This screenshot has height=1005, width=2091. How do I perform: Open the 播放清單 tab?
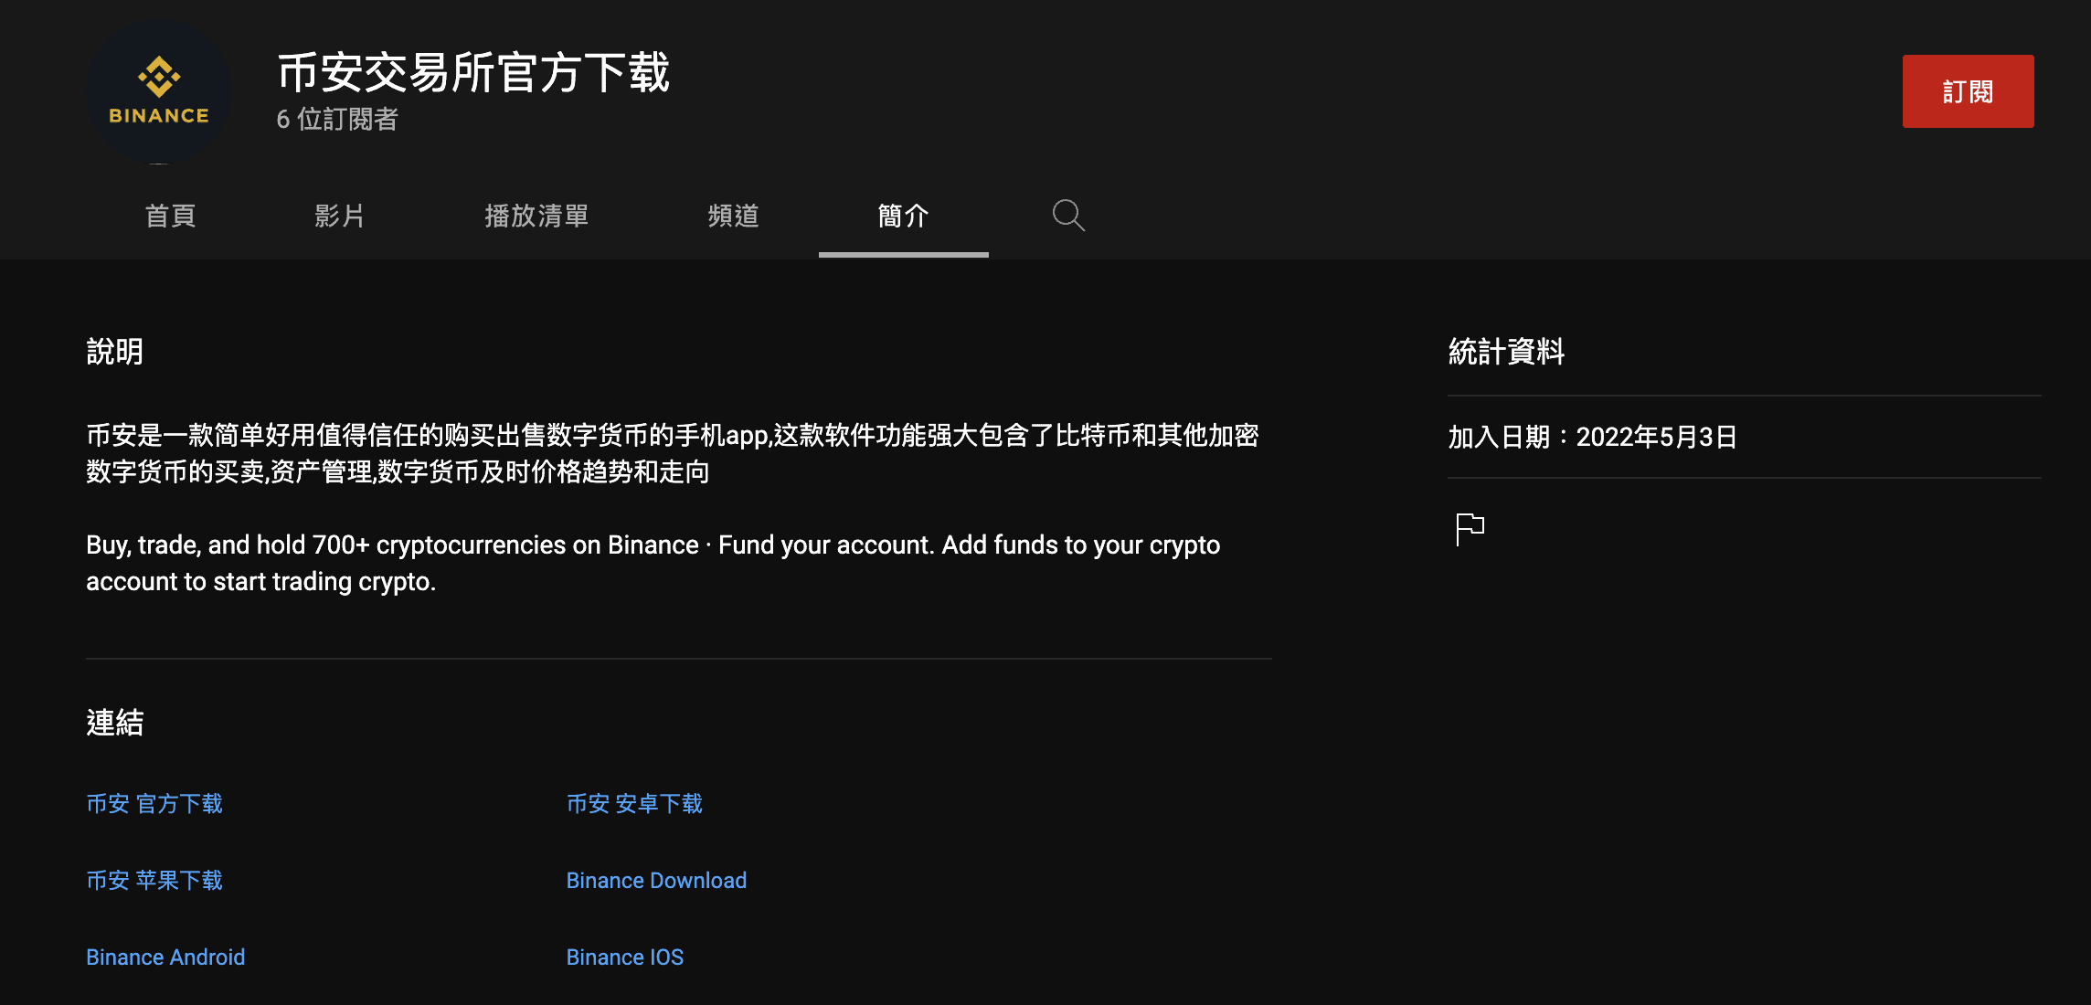(536, 216)
